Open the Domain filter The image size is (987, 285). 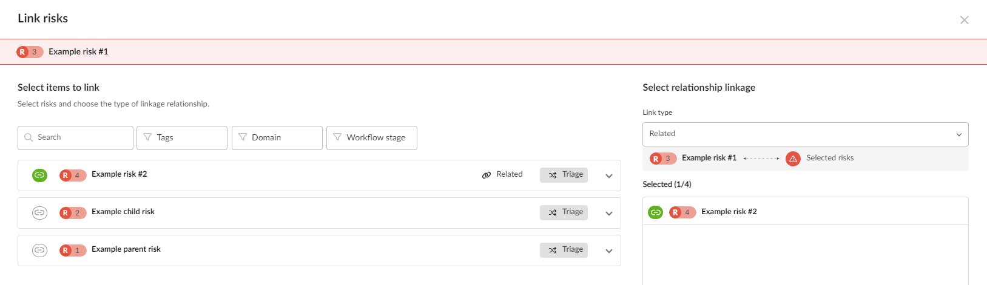point(277,138)
